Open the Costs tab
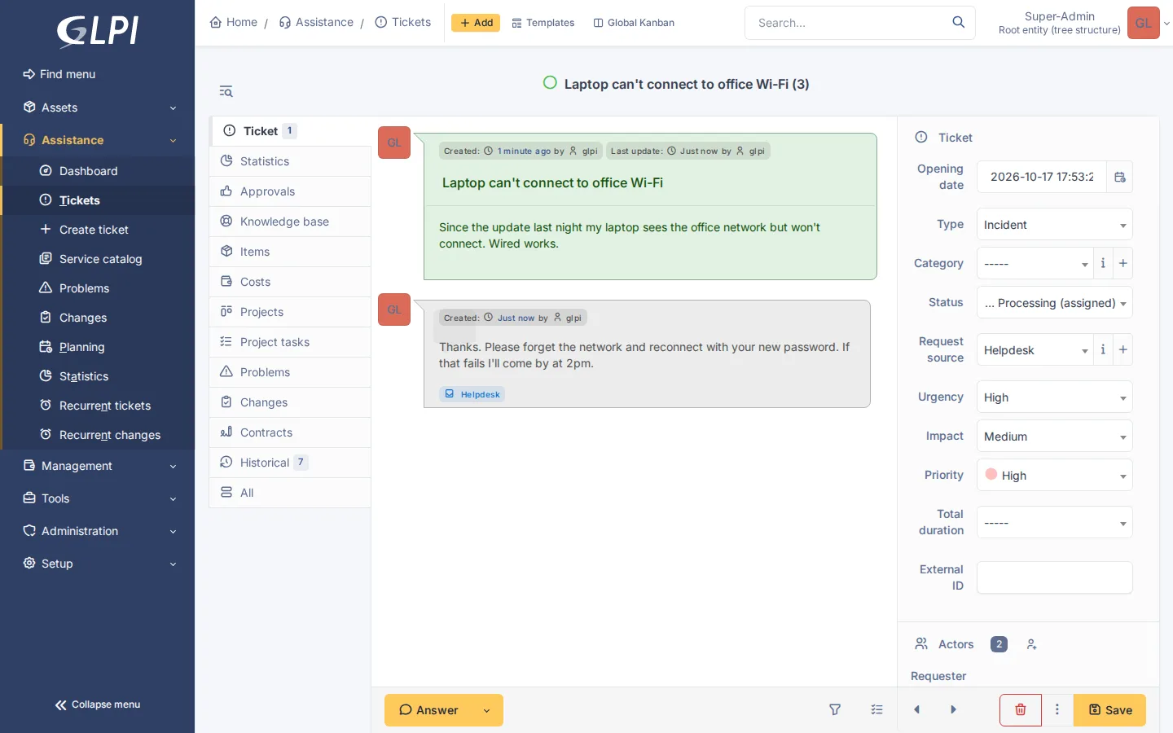 point(290,282)
